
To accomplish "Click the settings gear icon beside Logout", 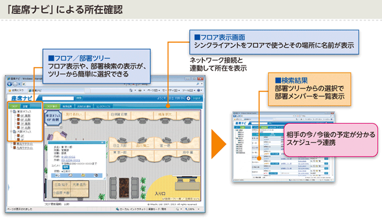I will [x=188, y=98].
